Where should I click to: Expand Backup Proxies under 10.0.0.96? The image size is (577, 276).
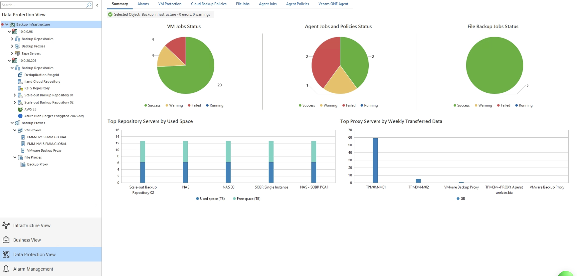pyautogui.click(x=12, y=46)
